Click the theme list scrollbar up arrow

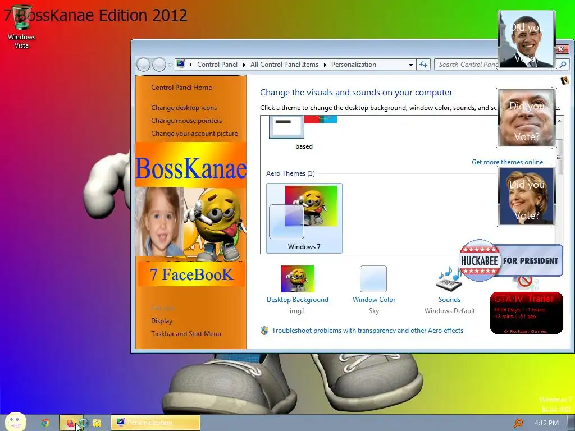click(560, 121)
